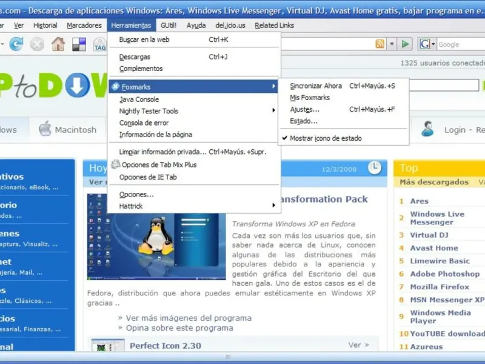Open Opina sobre este programa link
Screen dimensions: 485x364
point(179,328)
